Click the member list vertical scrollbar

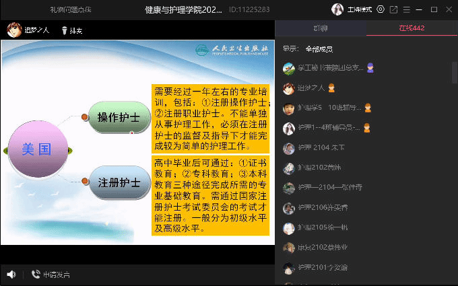(x=455, y=74)
